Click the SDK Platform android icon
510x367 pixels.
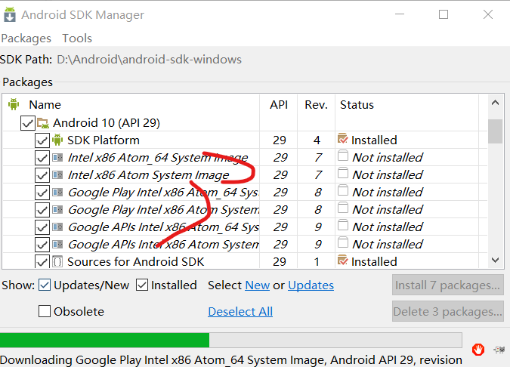point(57,140)
